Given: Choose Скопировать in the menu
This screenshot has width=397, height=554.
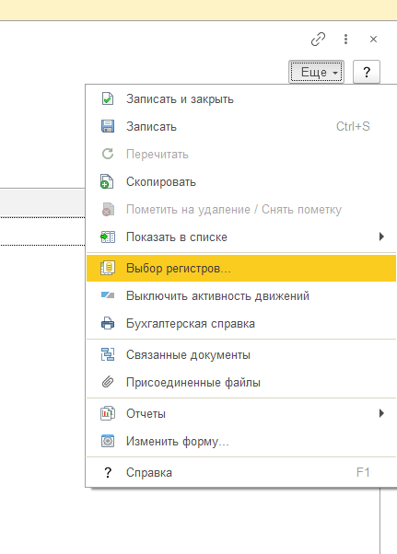Looking at the screenshot, I should [161, 182].
